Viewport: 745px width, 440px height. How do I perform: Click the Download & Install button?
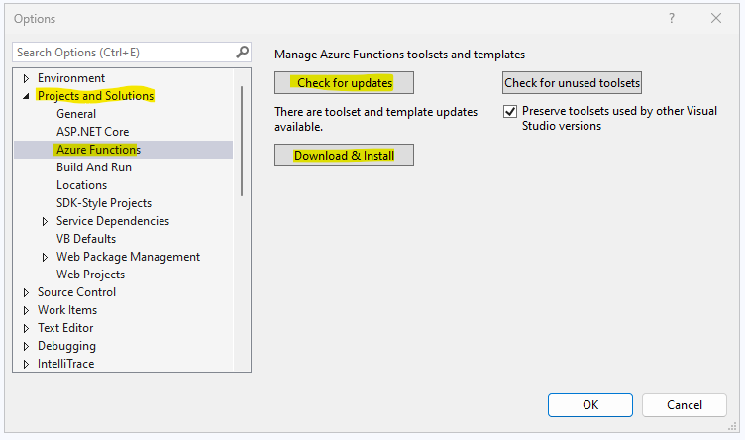coord(344,156)
